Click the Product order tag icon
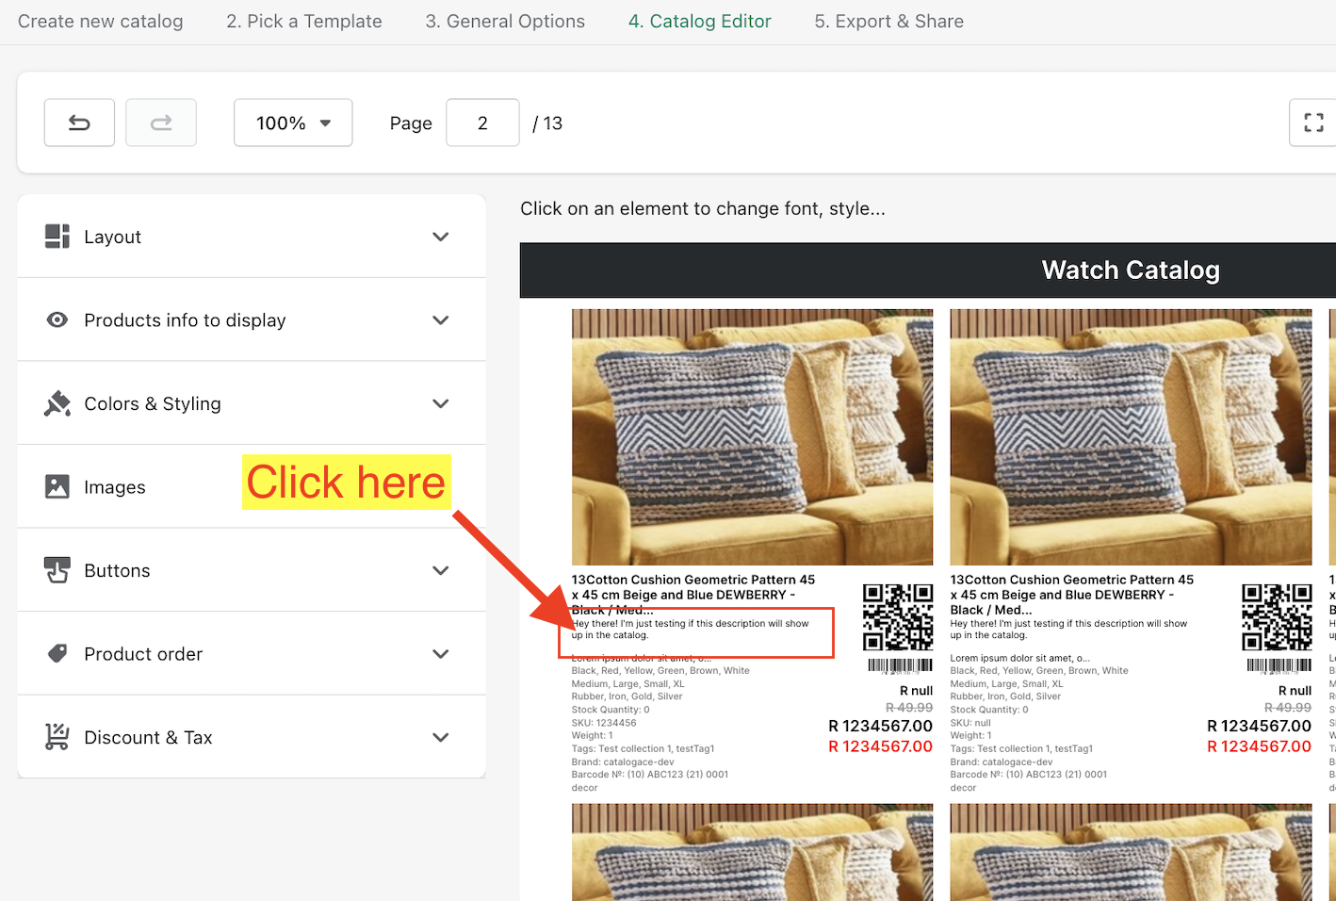The width and height of the screenshot is (1336, 901). pyautogui.click(x=57, y=654)
